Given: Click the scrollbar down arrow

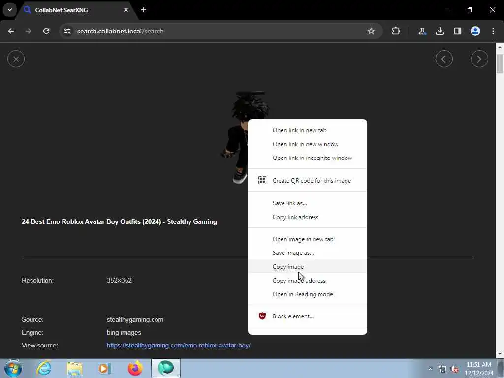Looking at the screenshot, I should coord(500,354).
